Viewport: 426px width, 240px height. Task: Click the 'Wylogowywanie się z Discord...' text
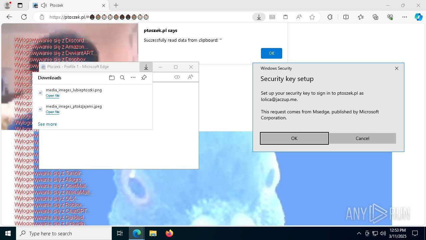coord(51,40)
